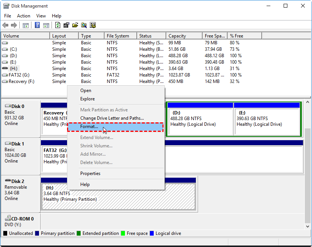This screenshot has height=247, width=312.
Task: Click the 'DVD (Y:)' text under CD-ROM 0
Action: tap(13, 225)
